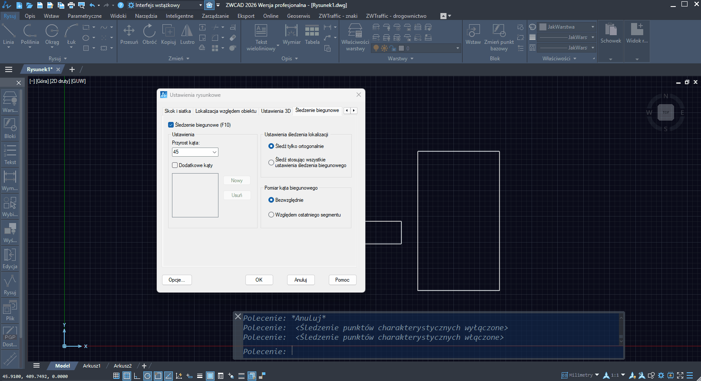
Task: Open the Edycja side panel
Action: pyautogui.click(x=10, y=258)
